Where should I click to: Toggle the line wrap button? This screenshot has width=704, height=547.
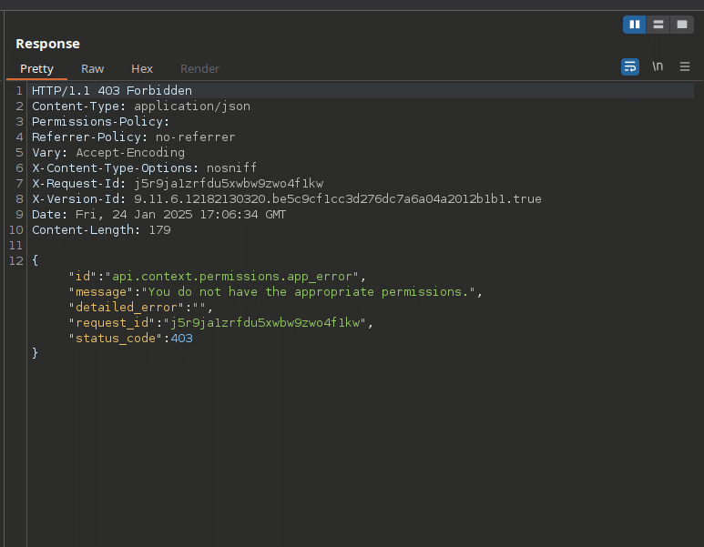[630, 66]
